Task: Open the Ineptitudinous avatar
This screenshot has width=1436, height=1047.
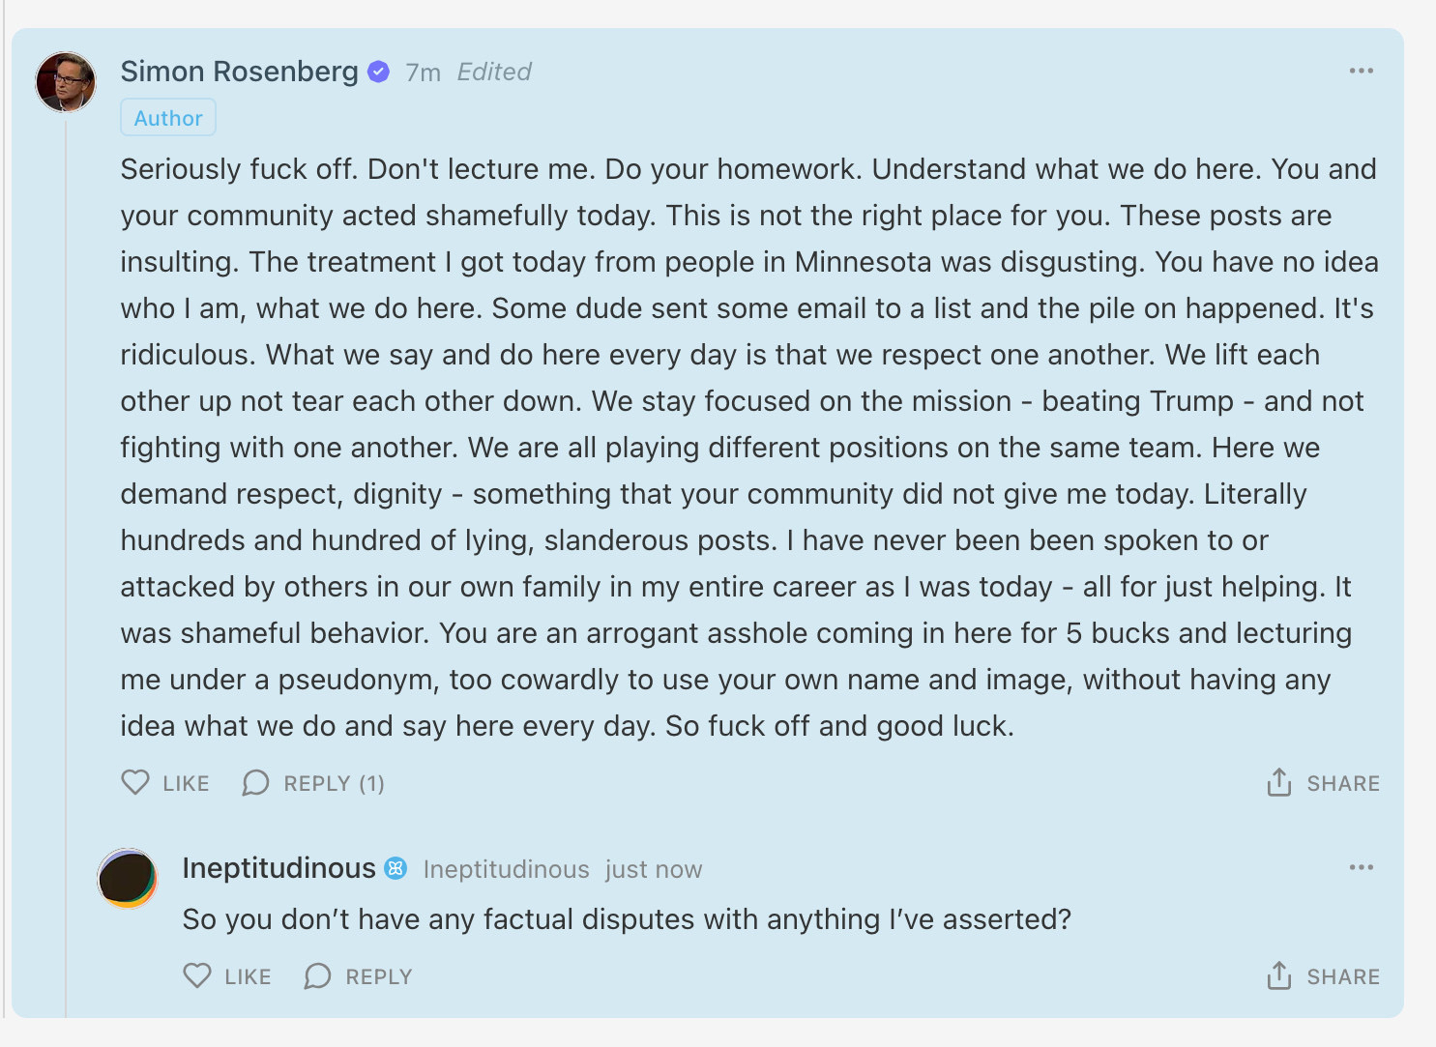Action: 128,878
